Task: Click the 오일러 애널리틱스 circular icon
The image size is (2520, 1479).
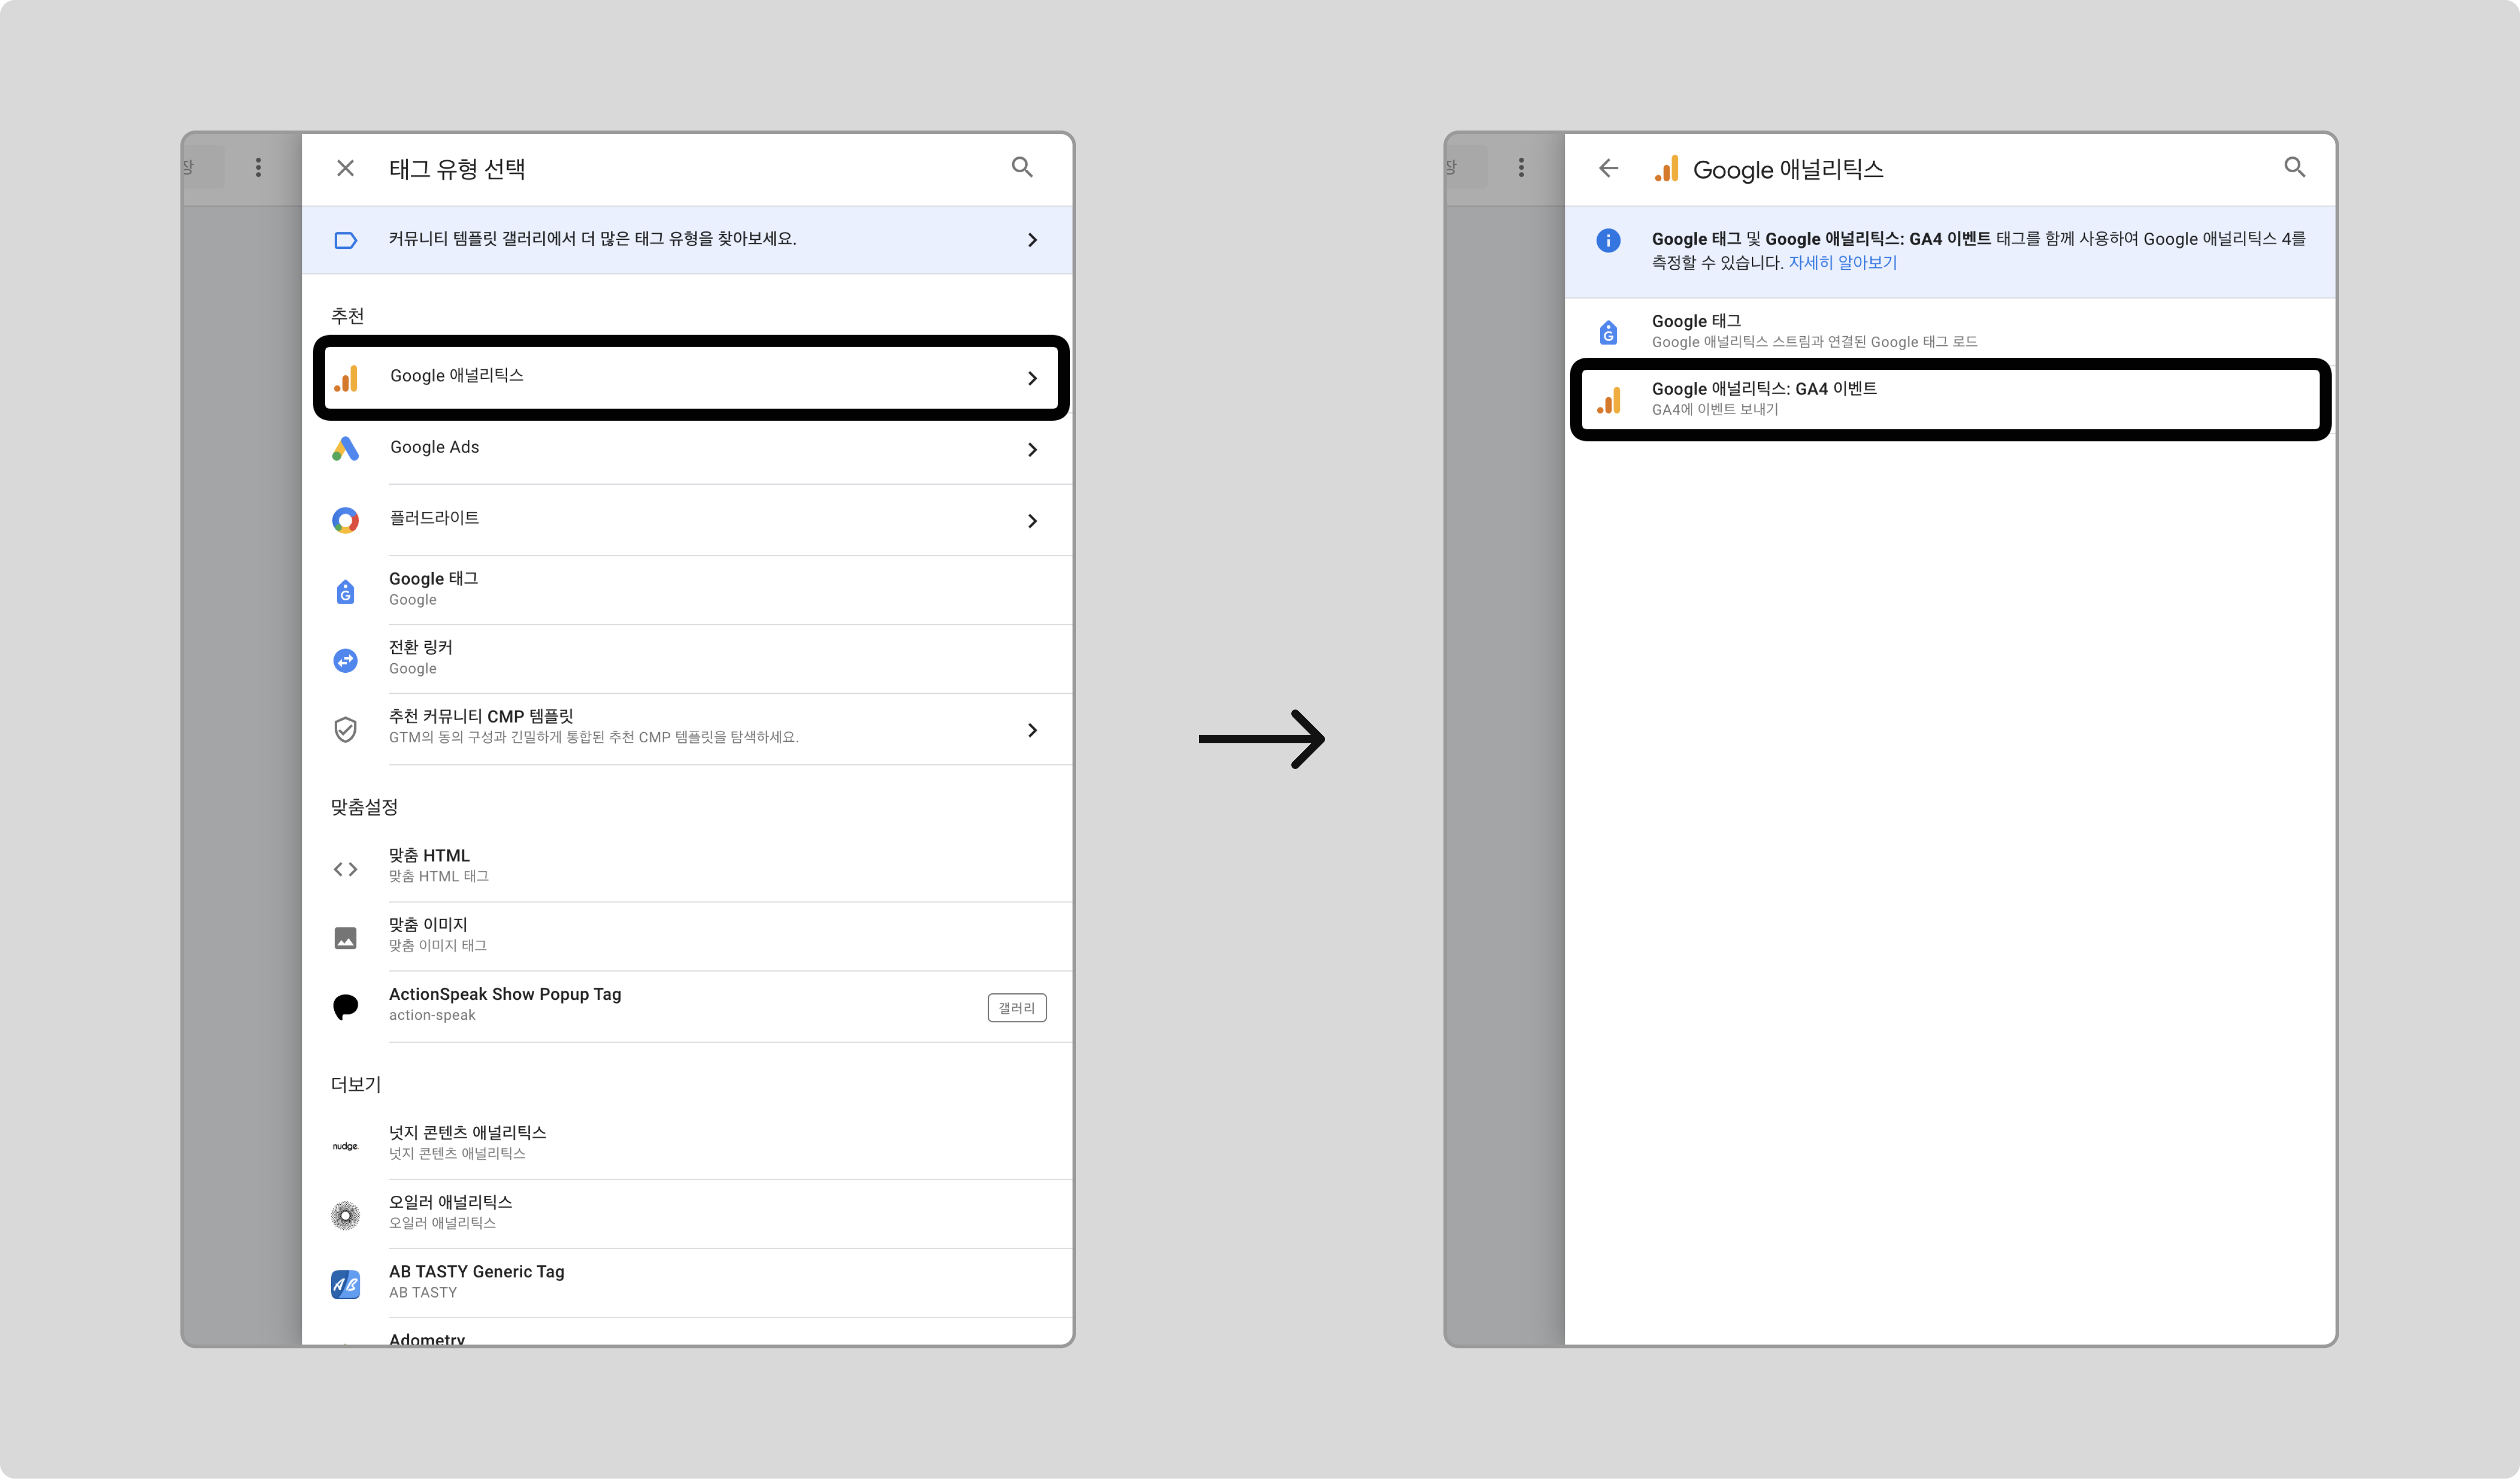Action: [x=345, y=1215]
